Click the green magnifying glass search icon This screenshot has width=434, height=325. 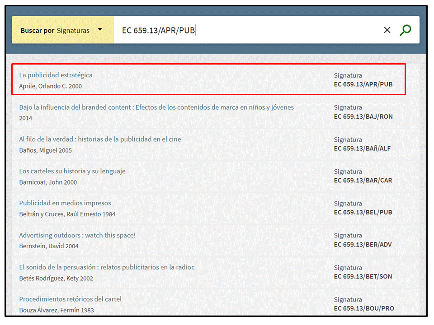coord(406,30)
